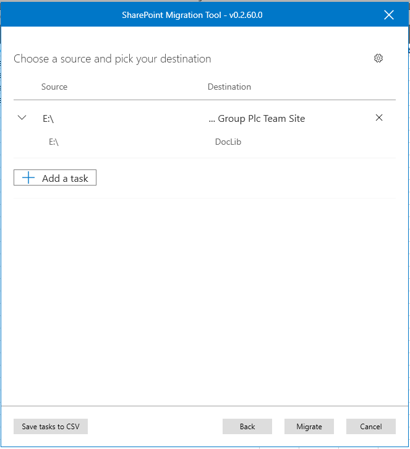
Task: Remove the E:\ migration task
Action: (x=379, y=118)
